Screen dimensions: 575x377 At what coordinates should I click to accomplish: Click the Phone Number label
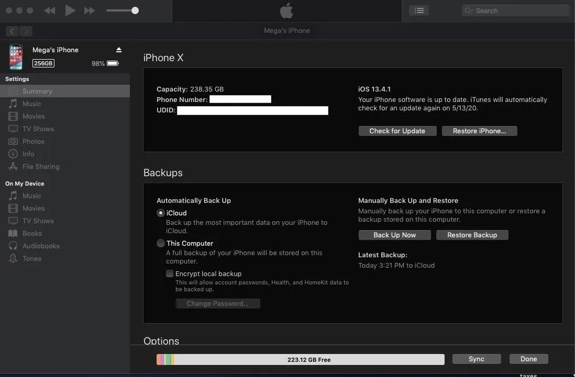[182, 99]
